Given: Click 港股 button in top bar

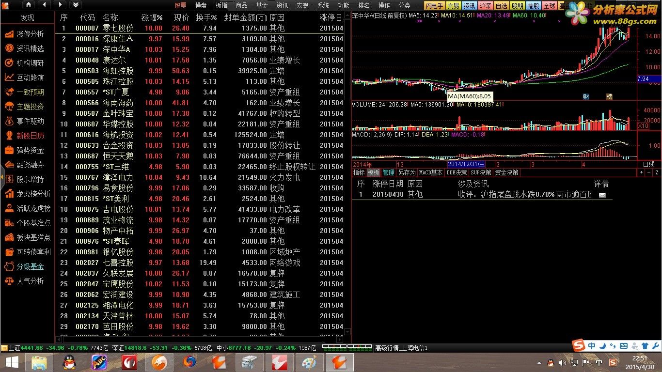Looking at the screenshot, I should (x=533, y=5).
